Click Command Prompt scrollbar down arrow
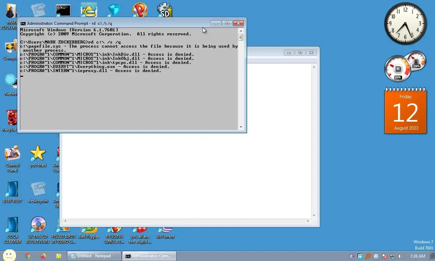The width and height of the screenshot is (435, 261). (x=241, y=127)
